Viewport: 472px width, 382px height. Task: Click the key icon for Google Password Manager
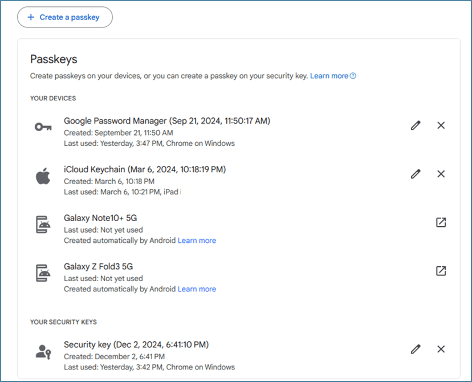pos(43,127)
